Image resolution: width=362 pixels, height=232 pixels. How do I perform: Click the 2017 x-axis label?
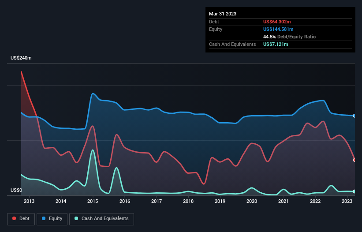coord(157,201)
